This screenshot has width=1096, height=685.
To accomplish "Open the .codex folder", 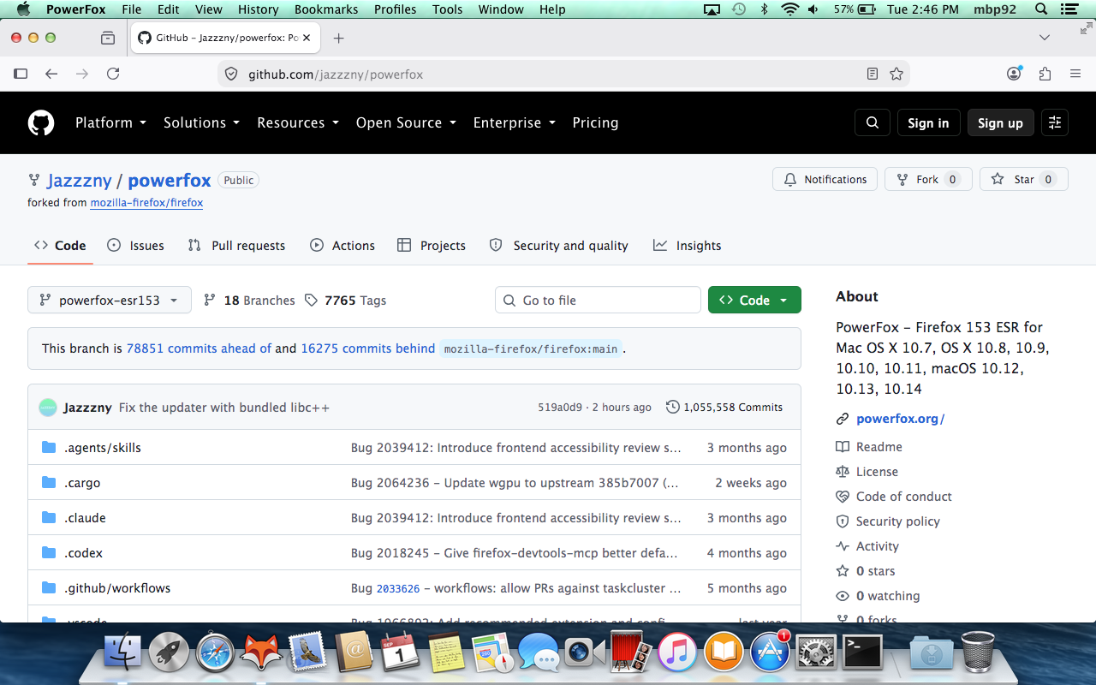I will [x=83, y=553].
